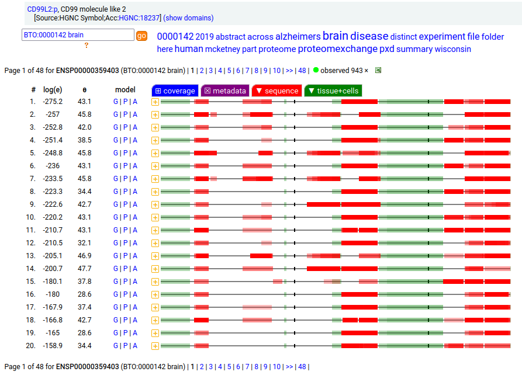
Task: Click the top >> next pages link
Action: tap(289, 71)
